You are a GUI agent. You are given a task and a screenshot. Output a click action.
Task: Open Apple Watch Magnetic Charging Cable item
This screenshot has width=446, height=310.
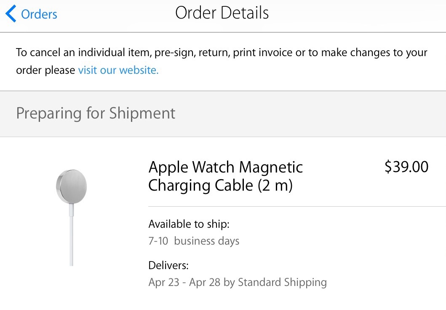[x=226, y=176]
